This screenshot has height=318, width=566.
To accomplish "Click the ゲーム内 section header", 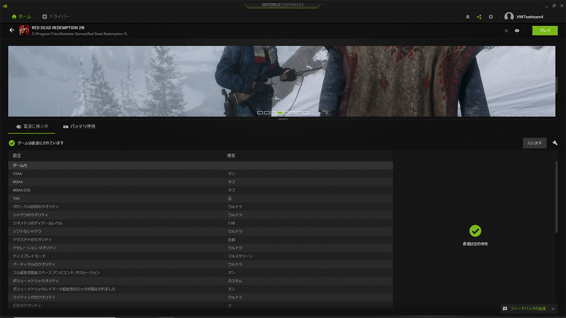I will [200, 165].
